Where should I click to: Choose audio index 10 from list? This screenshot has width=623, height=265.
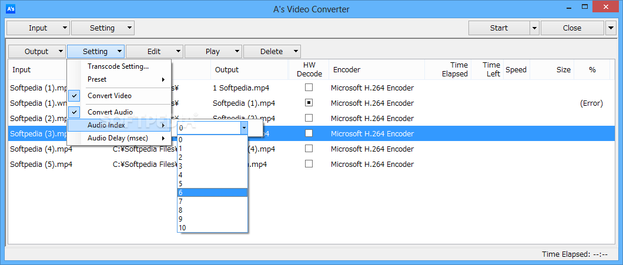213,227
